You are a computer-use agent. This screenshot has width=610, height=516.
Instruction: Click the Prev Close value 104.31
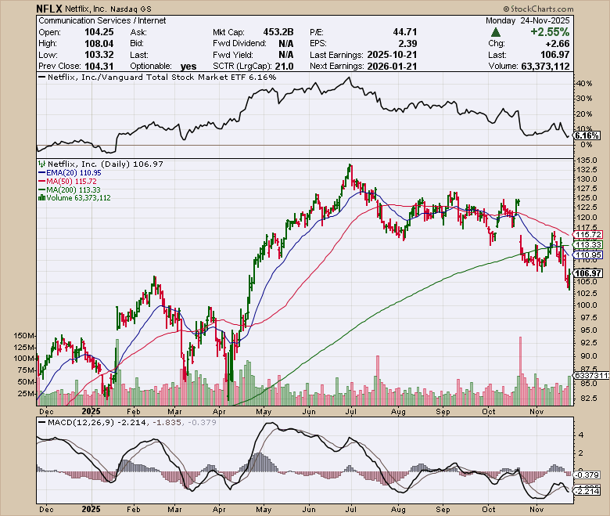point(99,66)
